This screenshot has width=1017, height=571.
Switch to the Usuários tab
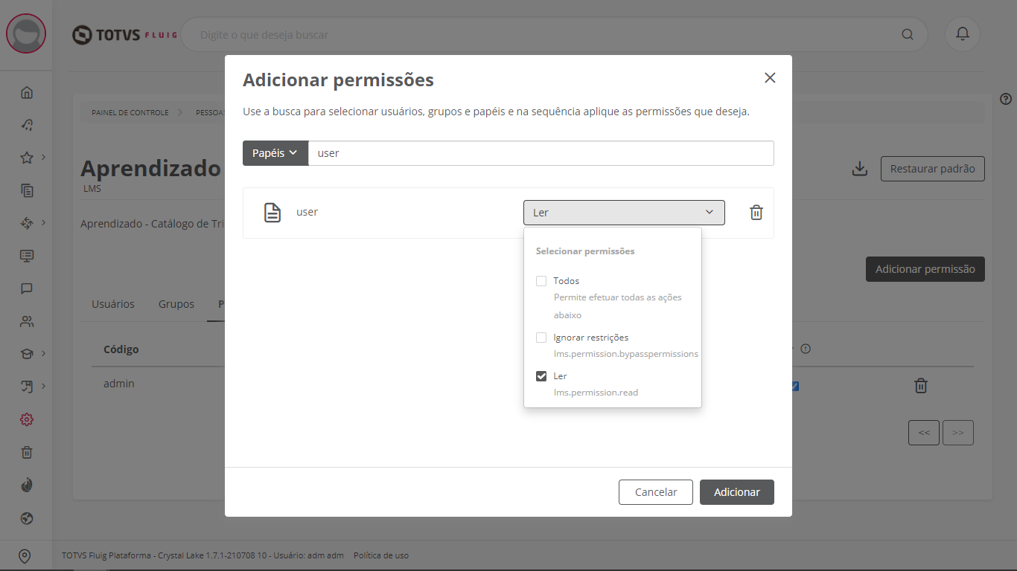tap(113, 304)
